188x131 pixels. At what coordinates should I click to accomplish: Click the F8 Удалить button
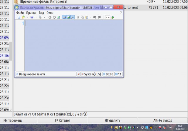[113, 120]
